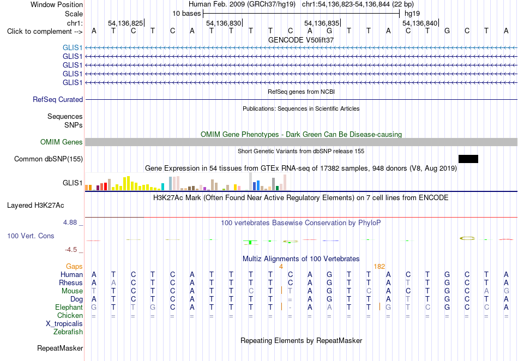Click the 100 Vert. Cons track label
518x361 pixels.
point(31,236)
